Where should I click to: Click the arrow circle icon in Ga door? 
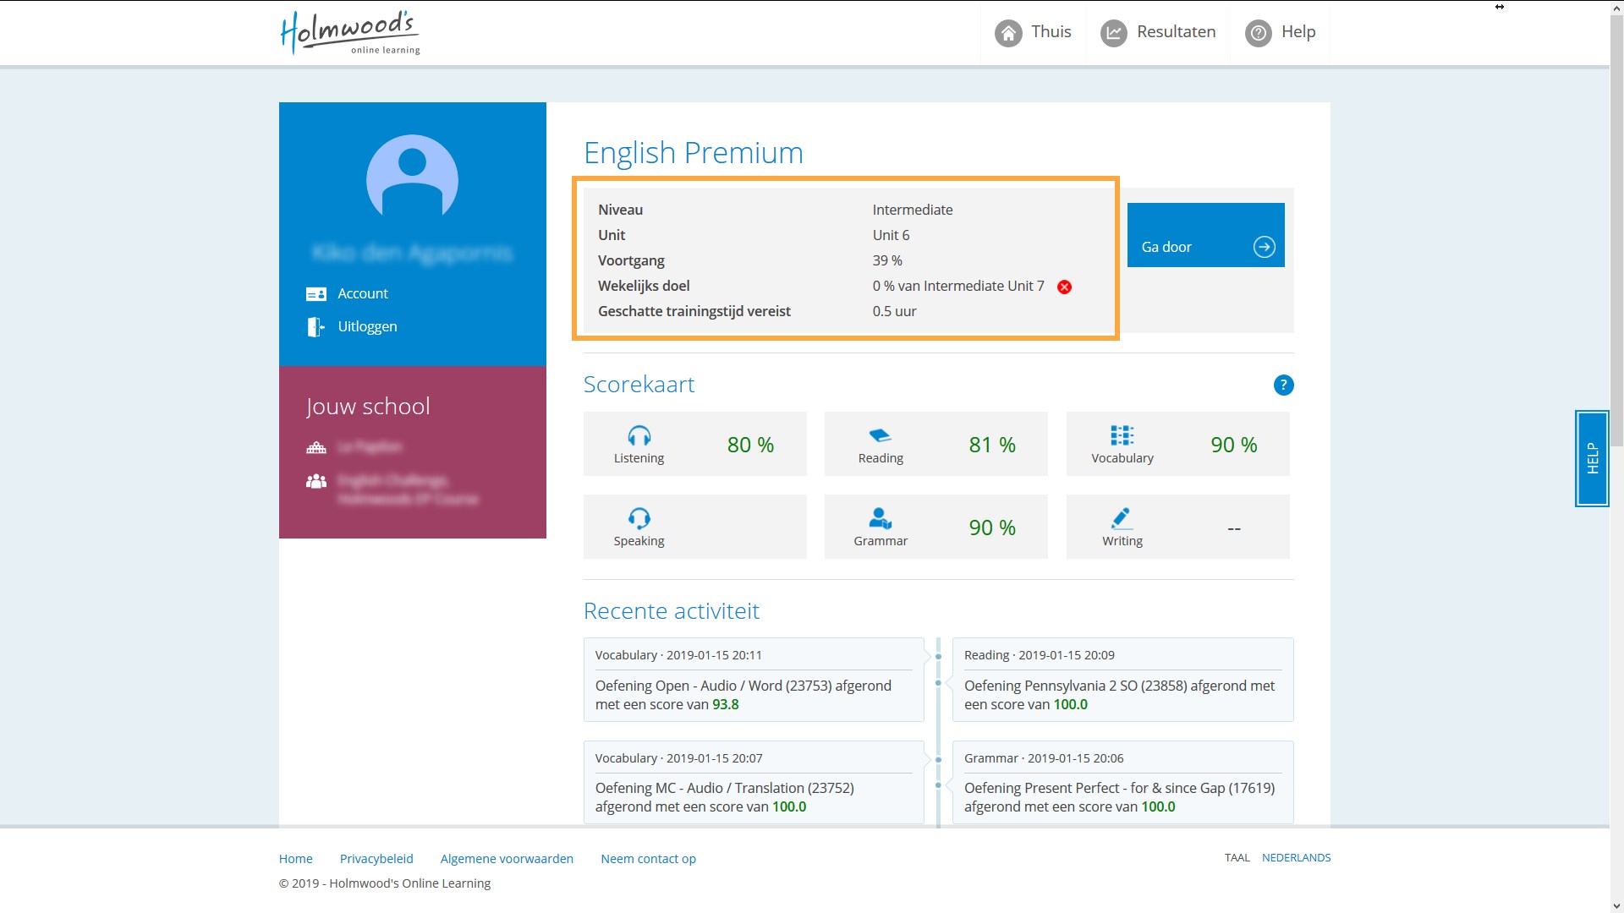pyautogui.click(x=1265, y=247)
